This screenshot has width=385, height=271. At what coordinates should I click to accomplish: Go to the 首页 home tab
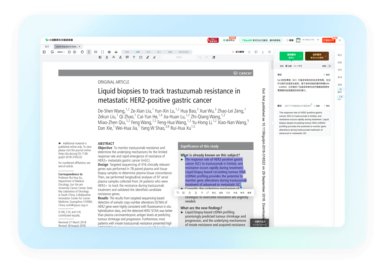[47, 46]
